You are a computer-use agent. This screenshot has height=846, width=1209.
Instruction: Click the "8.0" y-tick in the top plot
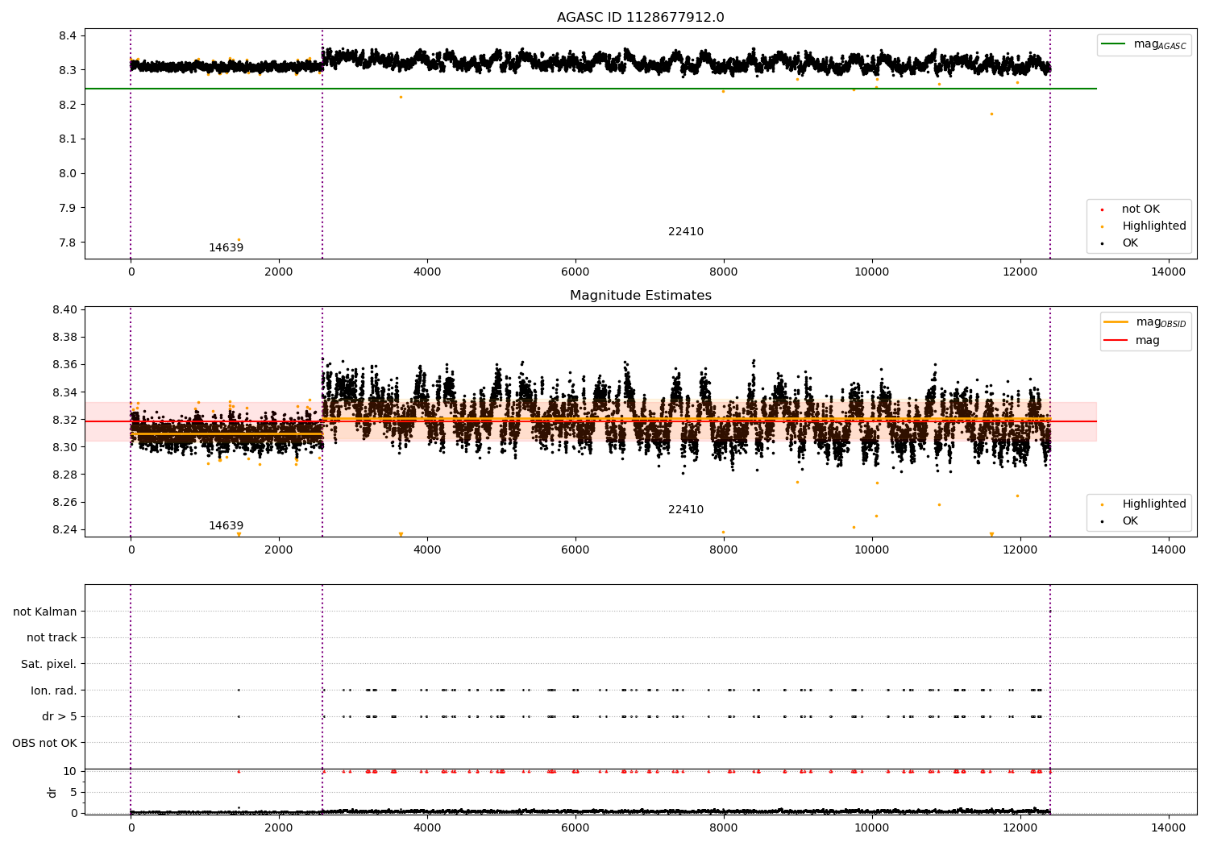(x=68, y=173)
